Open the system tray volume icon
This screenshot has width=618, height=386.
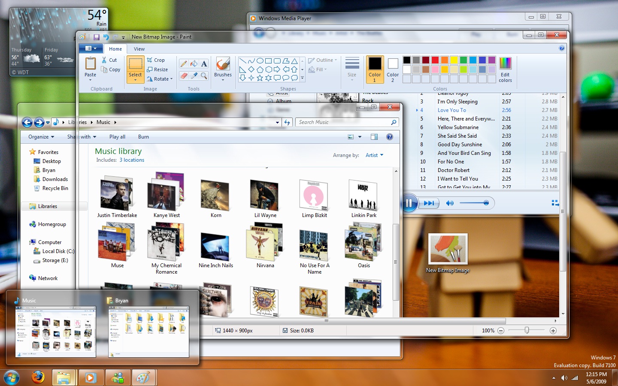click(564, 378)
